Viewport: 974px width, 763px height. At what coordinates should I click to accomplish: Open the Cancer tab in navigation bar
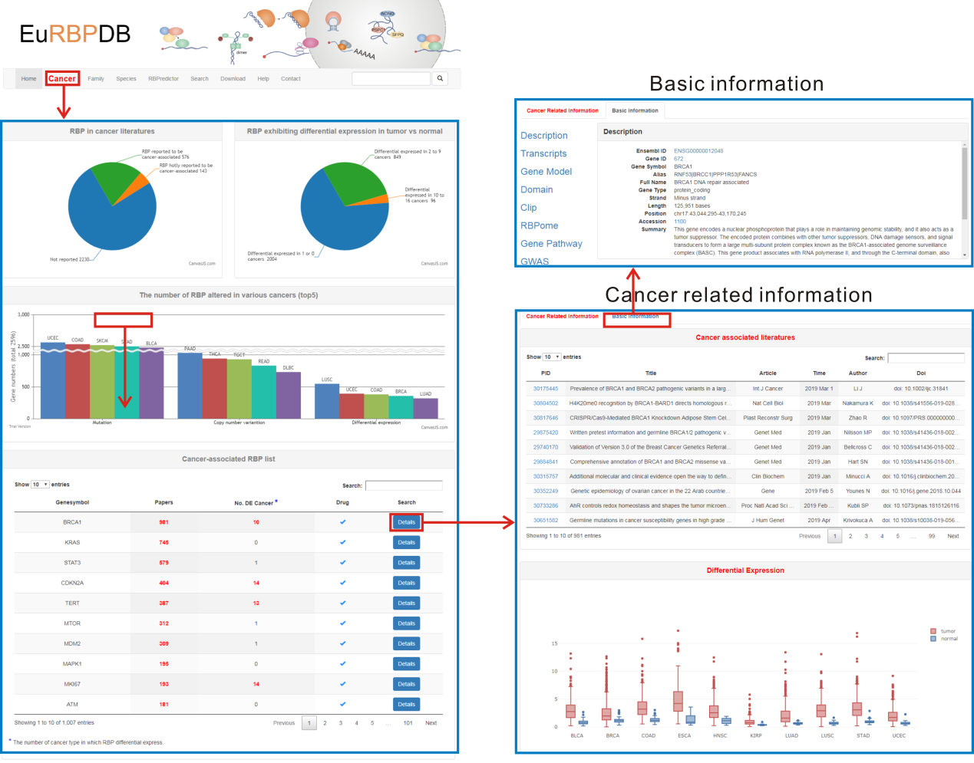(x=62, y=78)
